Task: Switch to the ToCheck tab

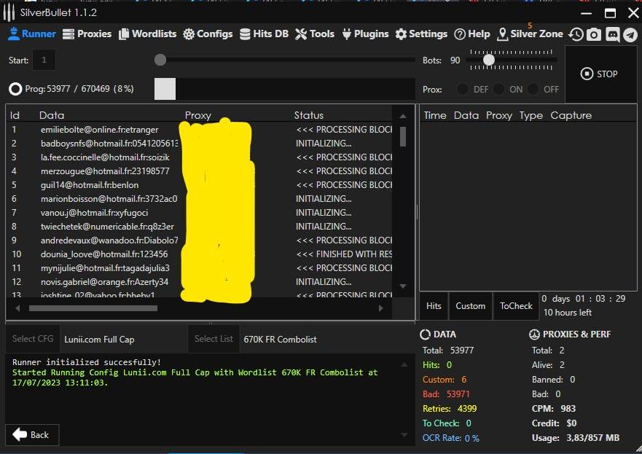Action: 516,306
